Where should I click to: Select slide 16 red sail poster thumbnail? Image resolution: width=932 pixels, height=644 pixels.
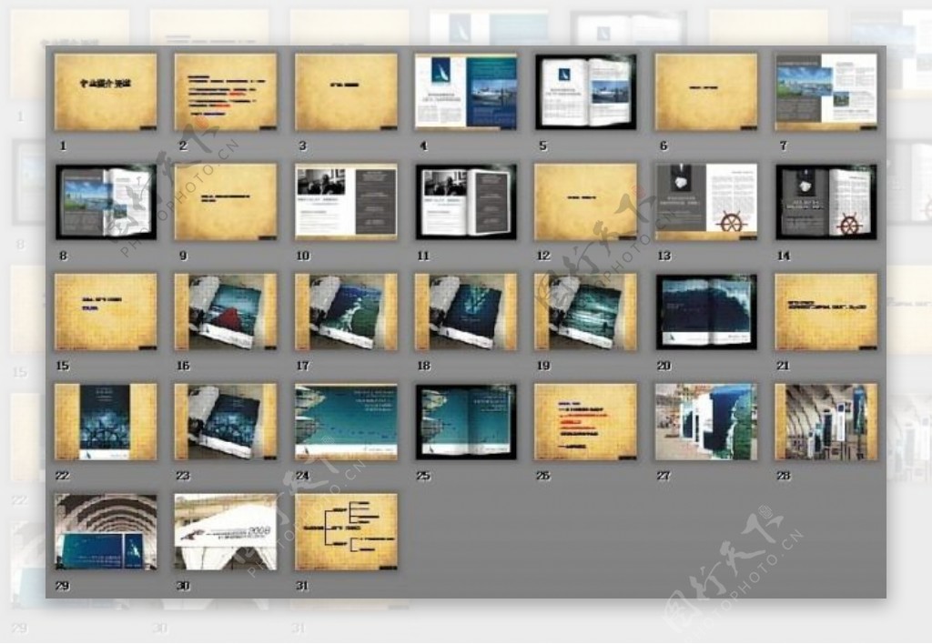pos(226,312)
